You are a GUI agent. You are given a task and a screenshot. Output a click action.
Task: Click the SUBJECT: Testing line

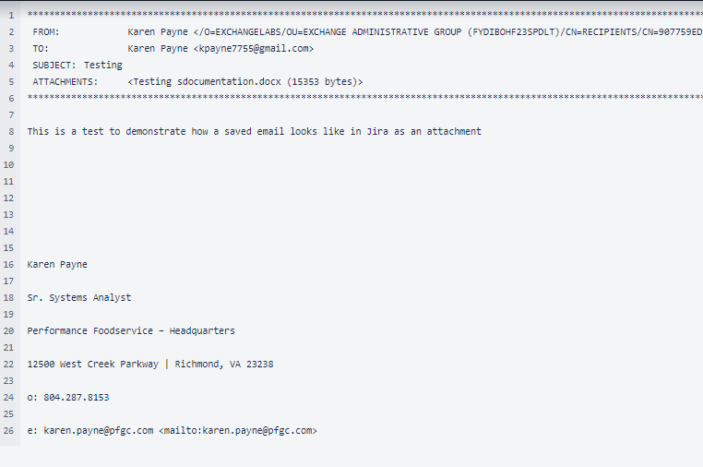point(77,65)
